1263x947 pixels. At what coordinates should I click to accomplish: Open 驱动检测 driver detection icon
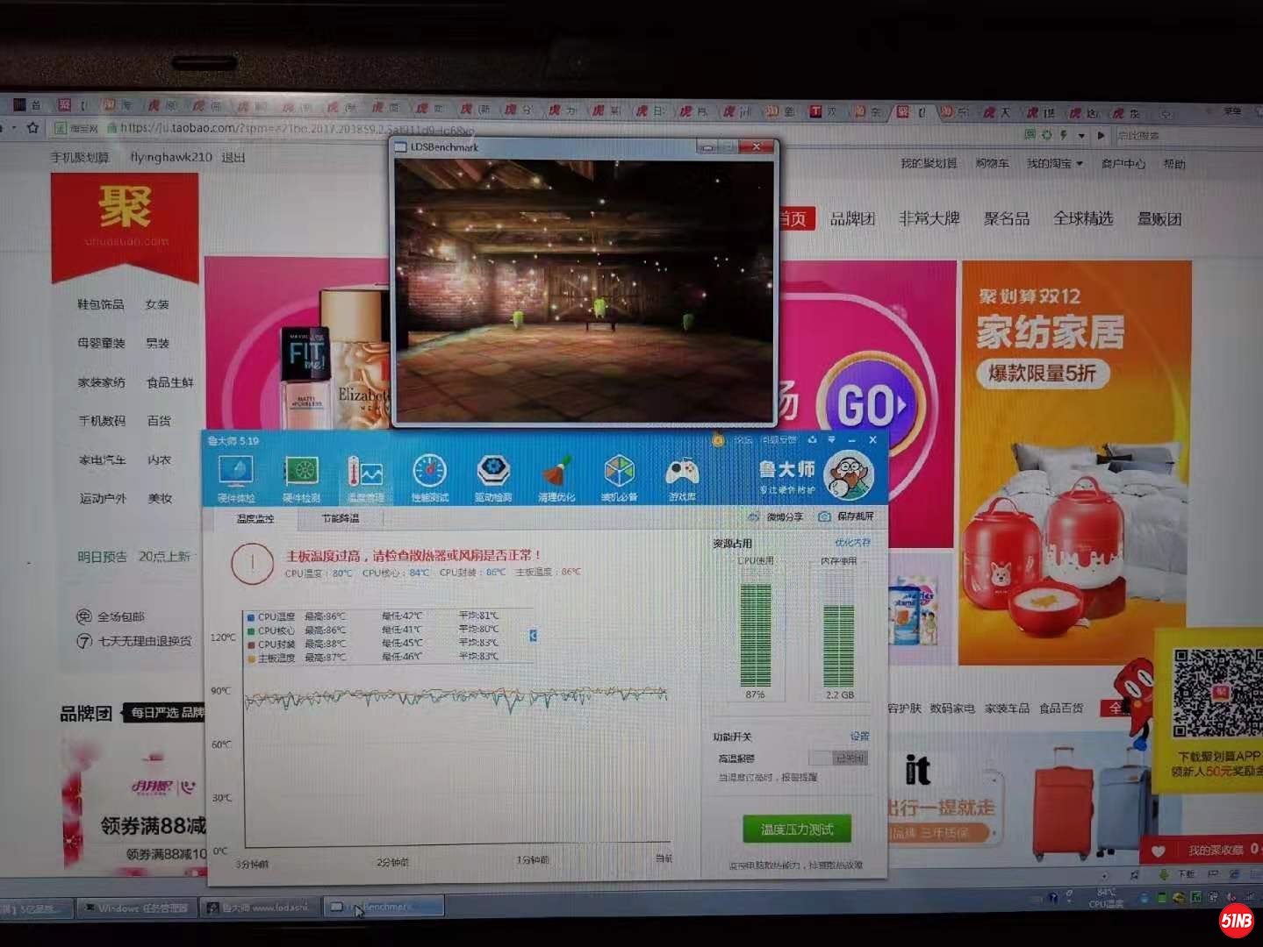pyautogui.click(x=493, y=478)
